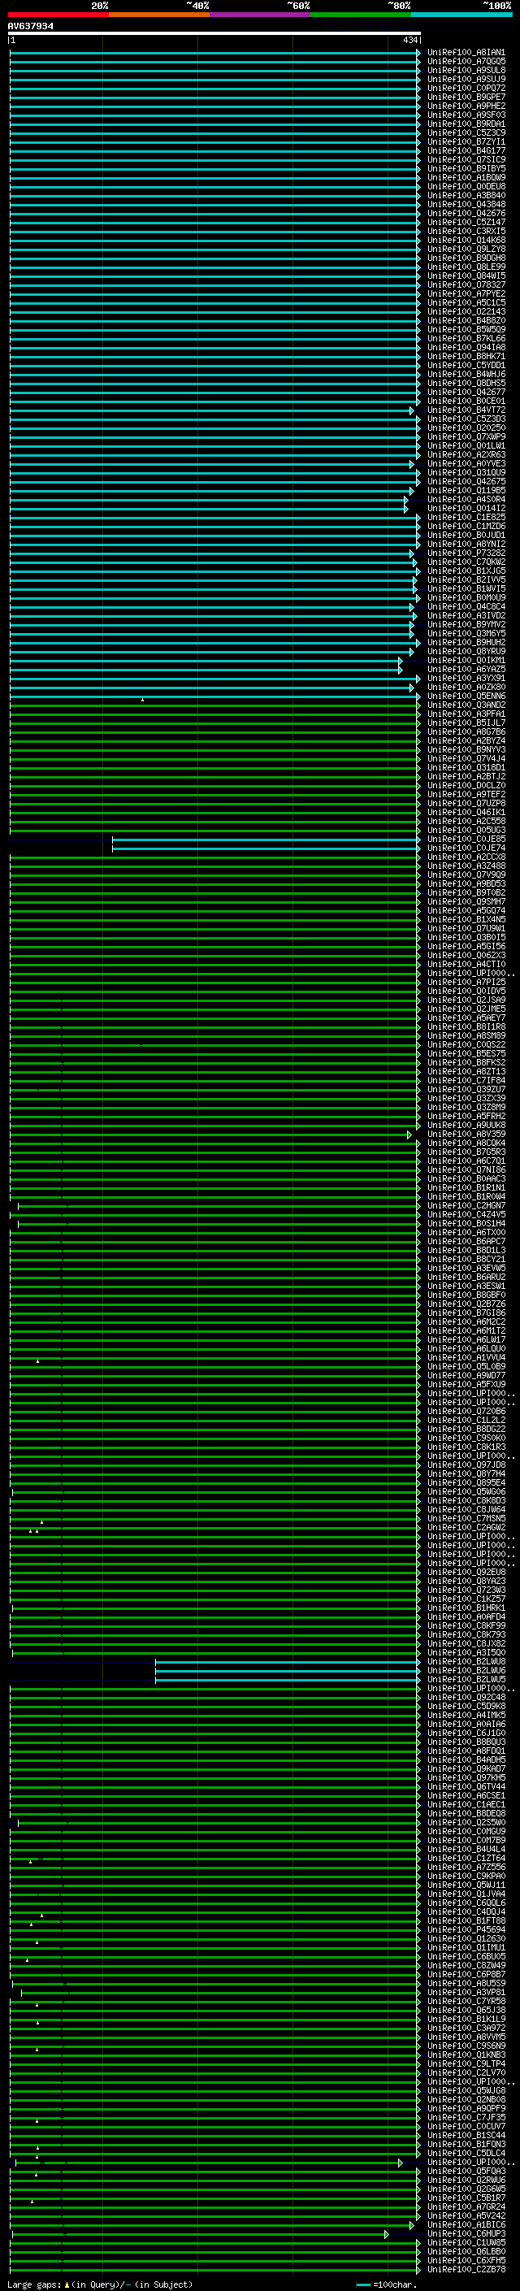The height and width of the screenshot is (2291, 520).
Task: Click the label UniRef100_C0JE74
Action: pos(466,848)
